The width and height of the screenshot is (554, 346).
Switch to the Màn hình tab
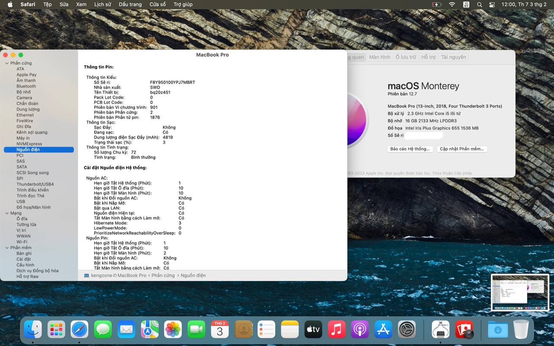click(x=380, y=57)
